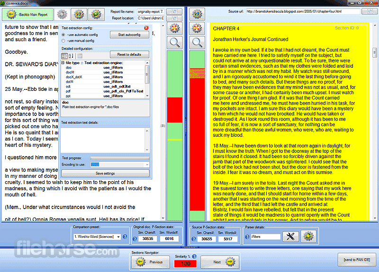The image size is (379, 272).
Task: Close the Text extraction config panel
Action: (x=146, y=28)
